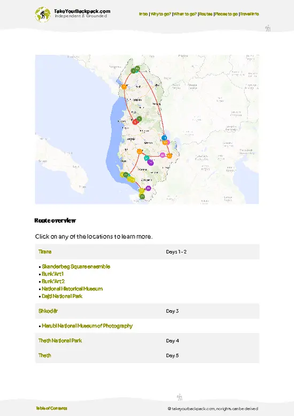Click the takeyourbackpack.com copyright footer text
The width and height of the screenshot is (294, 416).
coord(213,409)
